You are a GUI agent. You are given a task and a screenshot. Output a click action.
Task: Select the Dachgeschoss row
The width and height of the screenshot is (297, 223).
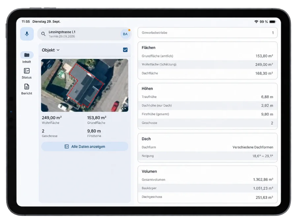208,197
